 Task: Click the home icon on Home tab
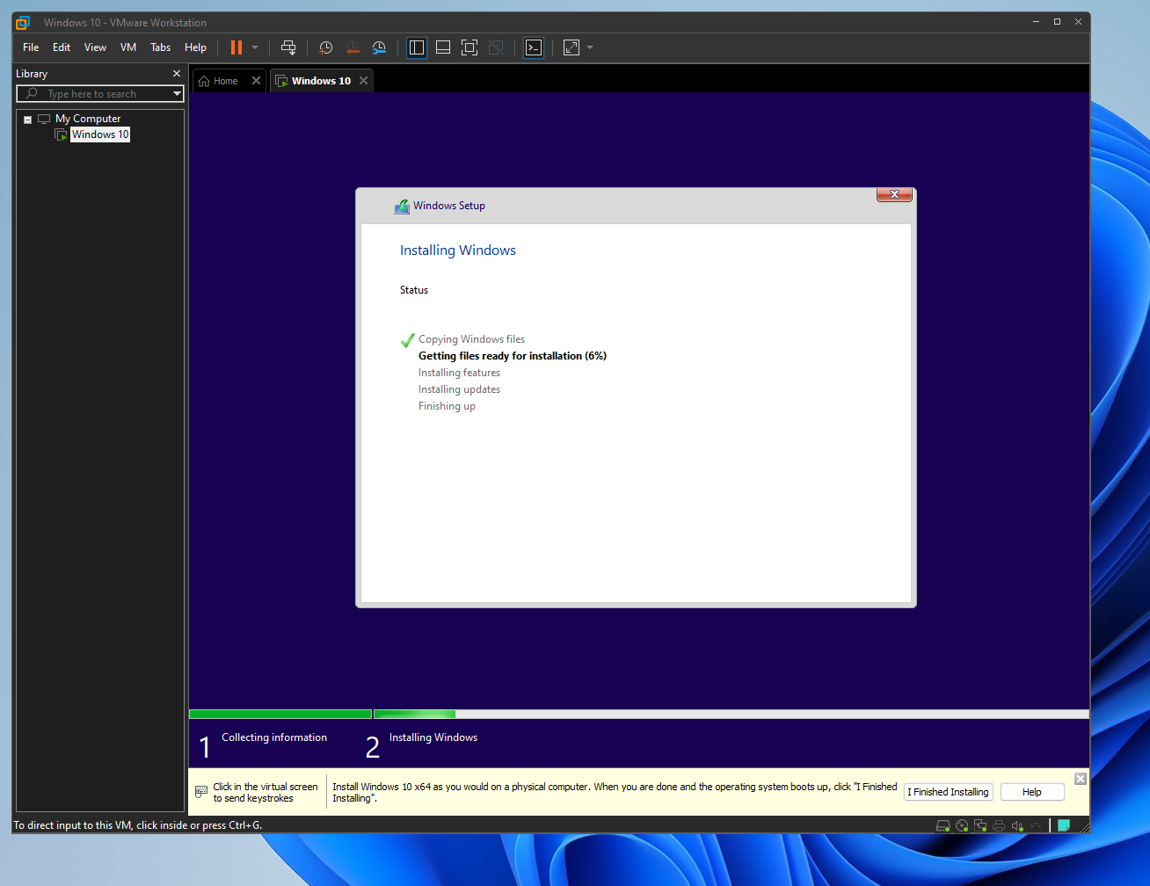tap(204, 81)
